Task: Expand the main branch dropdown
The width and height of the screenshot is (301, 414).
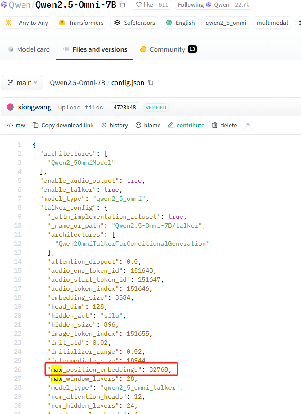Action: click(22, 82)
